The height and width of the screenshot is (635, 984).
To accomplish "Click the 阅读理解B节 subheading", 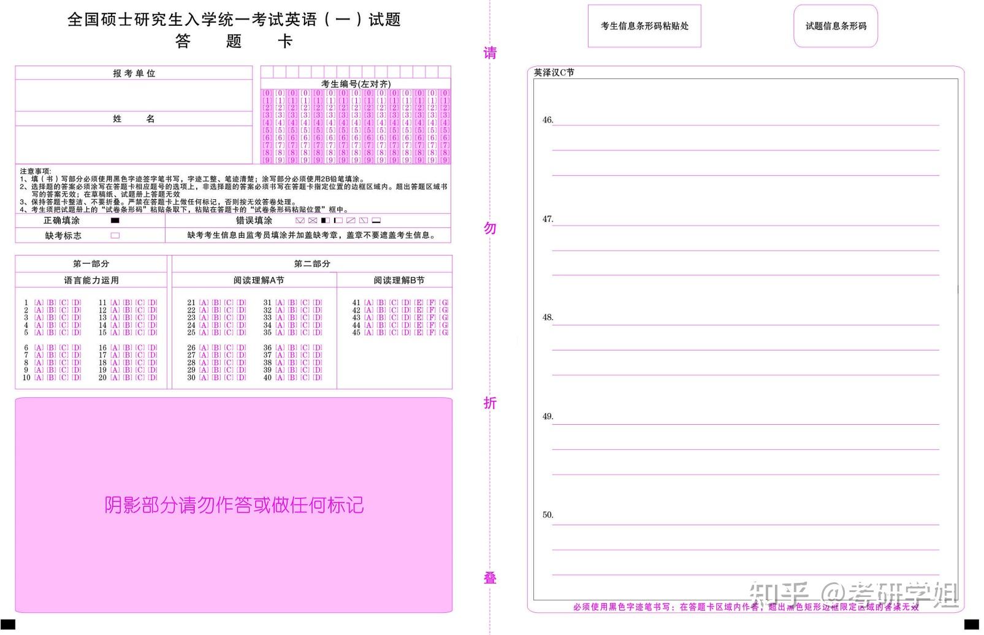I will click(399, 280).
